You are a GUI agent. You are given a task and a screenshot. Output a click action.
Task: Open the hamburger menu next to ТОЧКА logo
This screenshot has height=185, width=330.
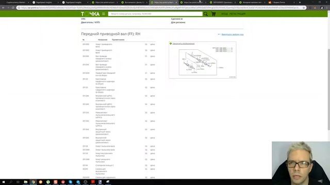104,14
